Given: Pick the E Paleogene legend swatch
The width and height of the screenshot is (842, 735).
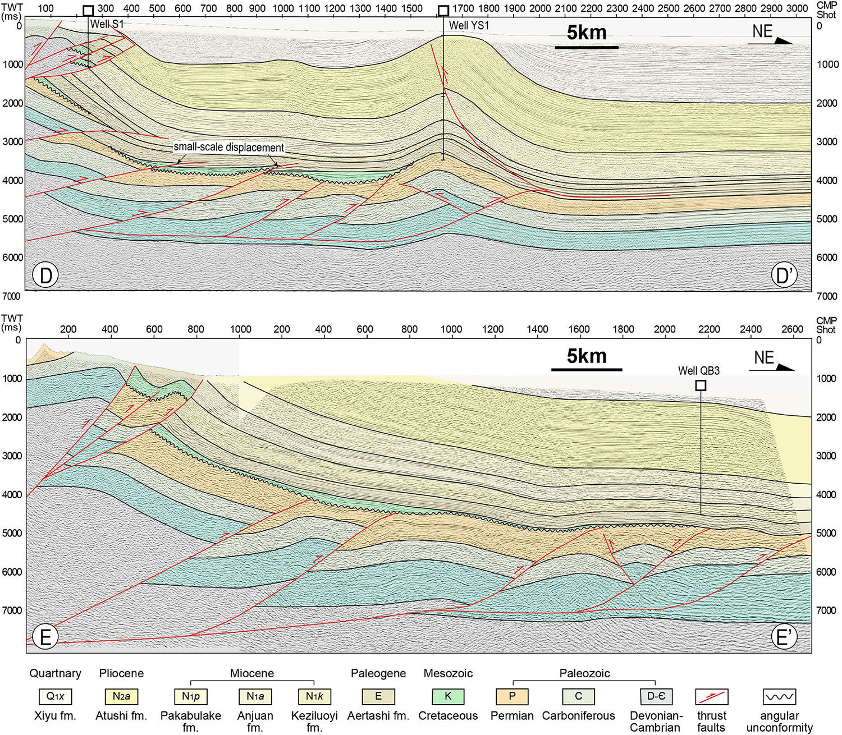Looking at the screenshot, I should coord(378,697).
